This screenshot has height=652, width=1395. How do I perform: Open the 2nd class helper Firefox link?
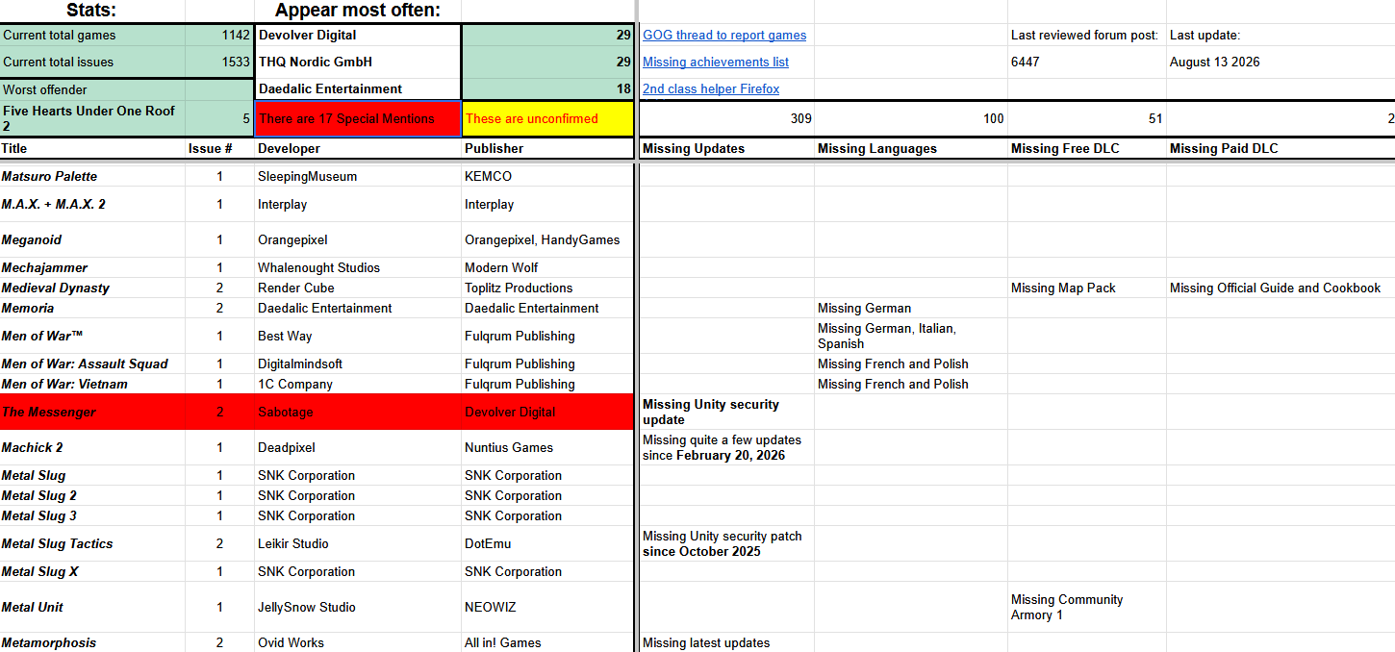711,89
